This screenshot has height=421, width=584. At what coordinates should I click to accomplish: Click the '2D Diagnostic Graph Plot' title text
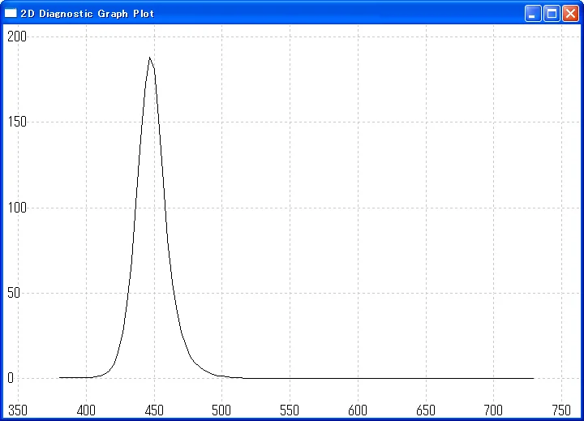[x=88, y=14]
